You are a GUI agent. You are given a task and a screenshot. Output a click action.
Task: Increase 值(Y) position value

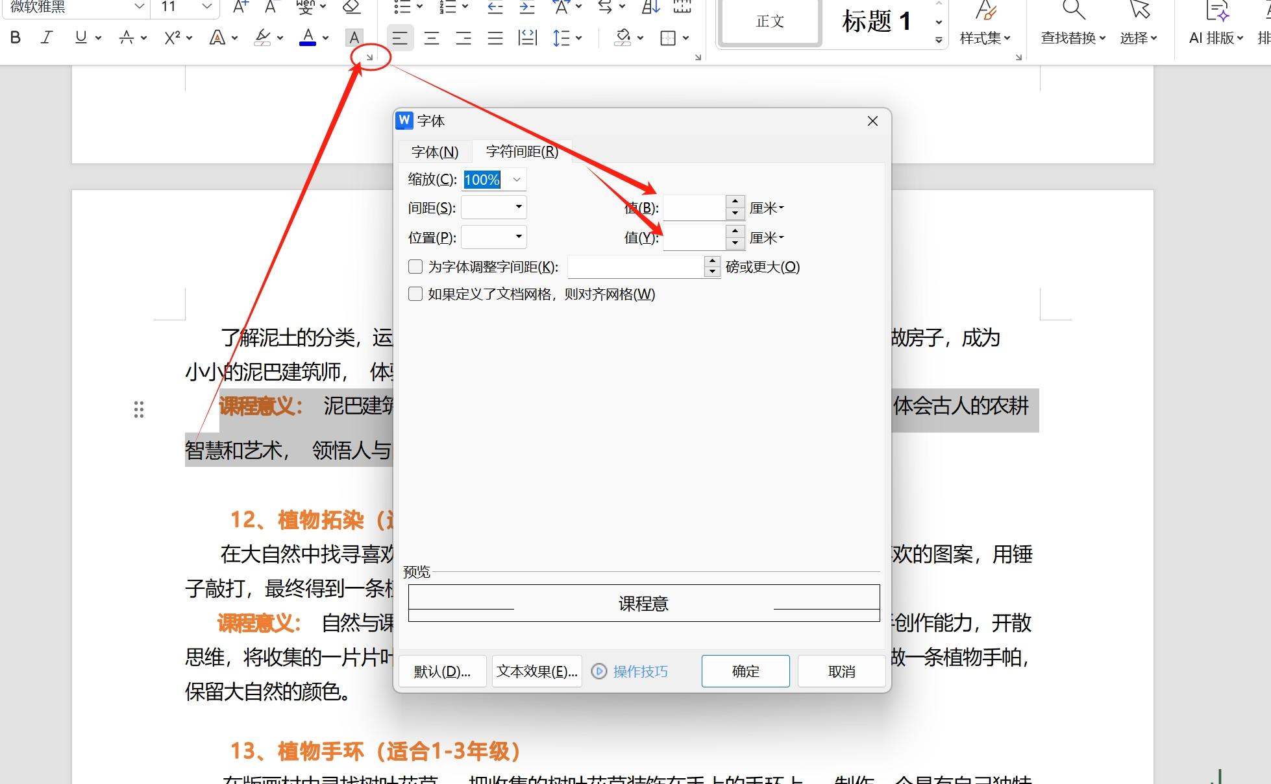(735, 232)
